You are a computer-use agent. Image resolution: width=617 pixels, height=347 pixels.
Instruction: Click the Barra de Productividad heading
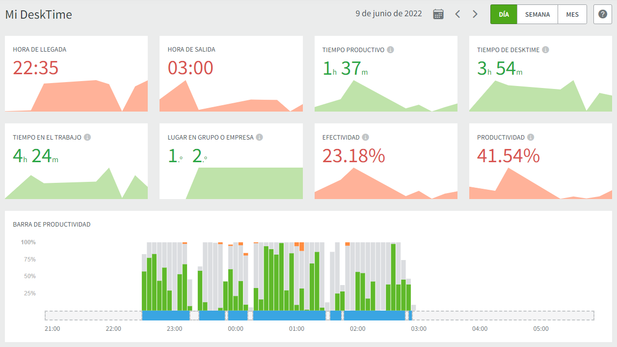tap(52, 225)
